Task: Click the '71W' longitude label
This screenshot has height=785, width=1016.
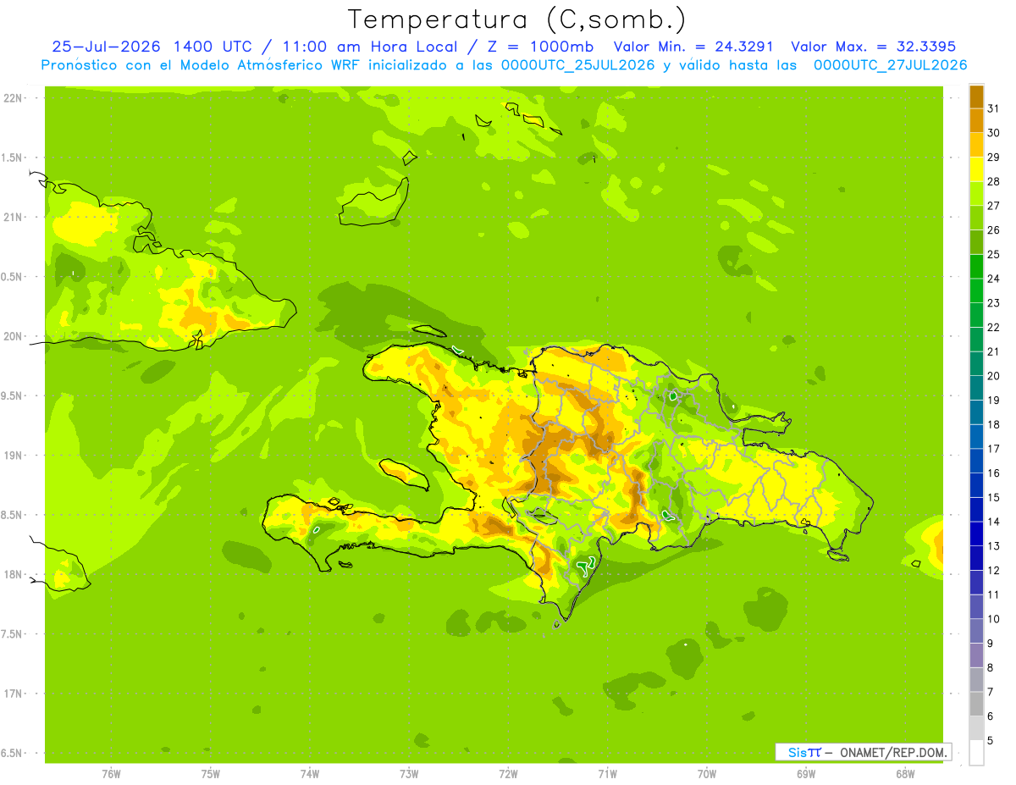Action: [x=607, y=774]
